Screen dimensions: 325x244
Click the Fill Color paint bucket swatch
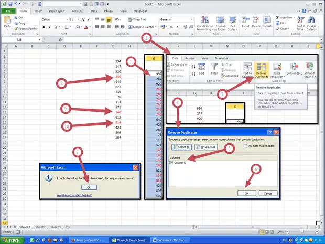(x=78, y=27)
